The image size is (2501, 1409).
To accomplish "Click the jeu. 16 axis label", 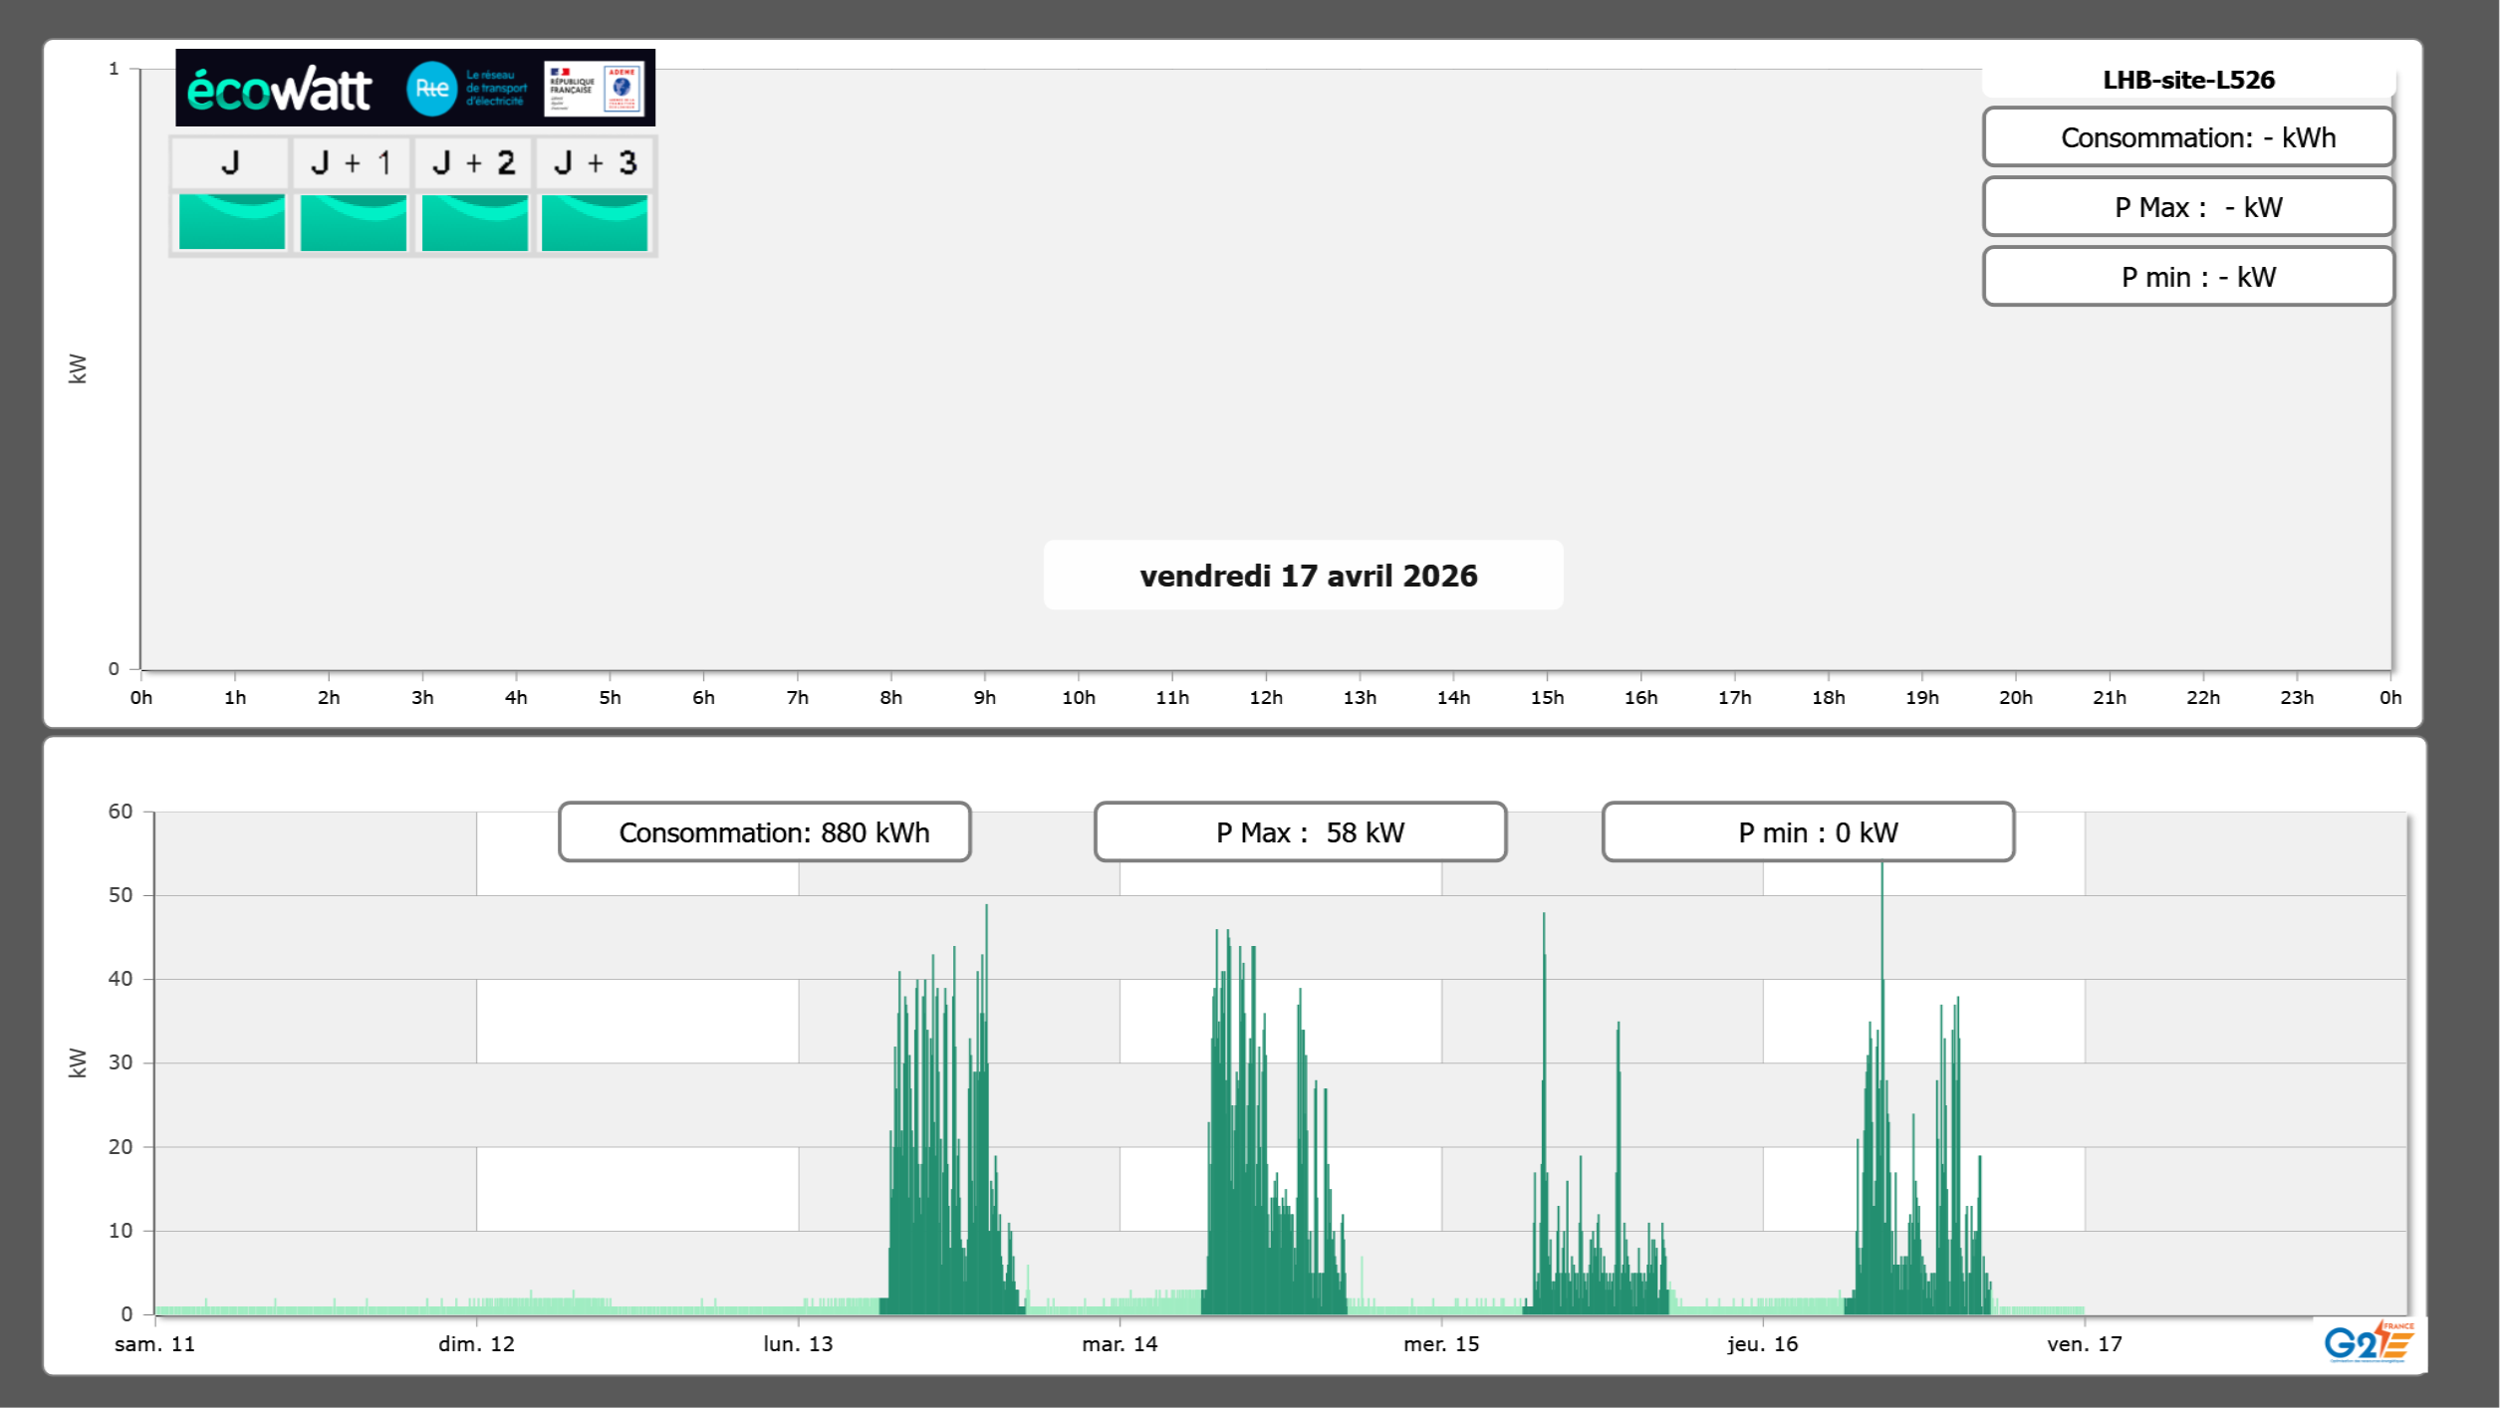I will [1762, 1343].
